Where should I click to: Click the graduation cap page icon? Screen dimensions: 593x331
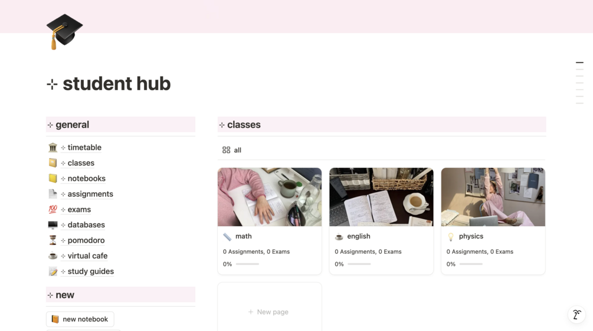(64, 32)
